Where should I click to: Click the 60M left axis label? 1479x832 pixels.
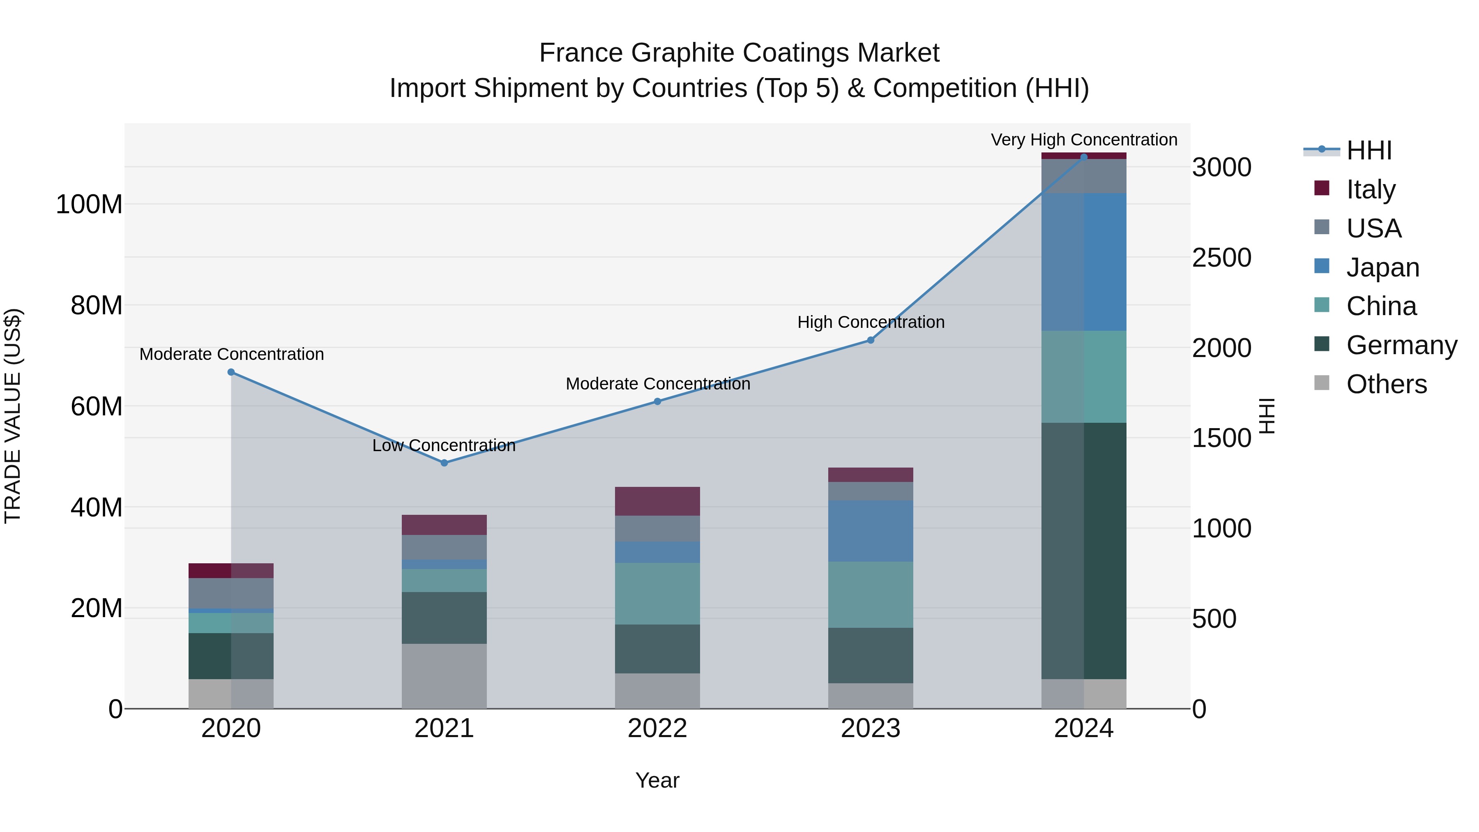point(97,406)
